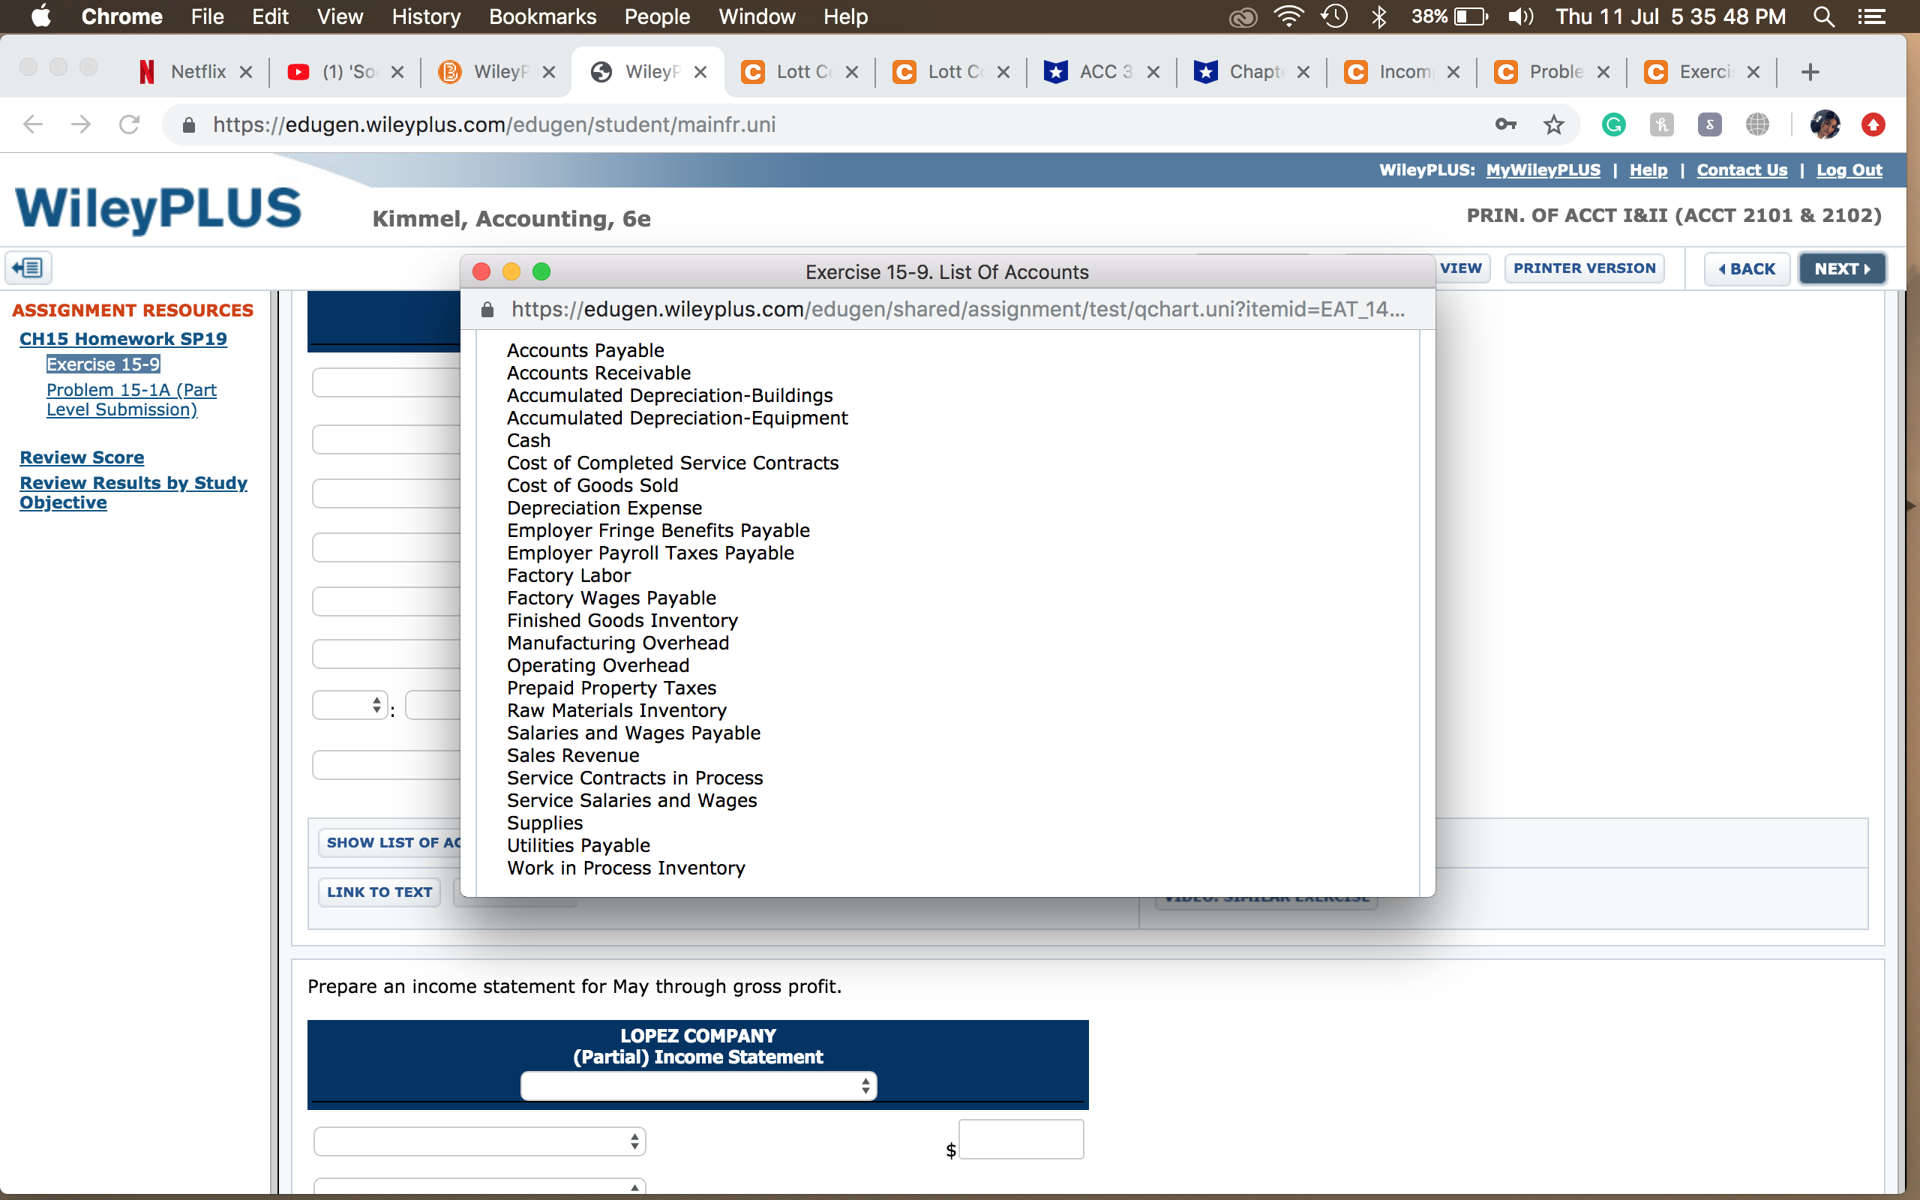Image resolution: width=1920 pixels, height=1200 pixels.
Task: Open the small dropdown before the colon
Action: (x=350, y=705)
